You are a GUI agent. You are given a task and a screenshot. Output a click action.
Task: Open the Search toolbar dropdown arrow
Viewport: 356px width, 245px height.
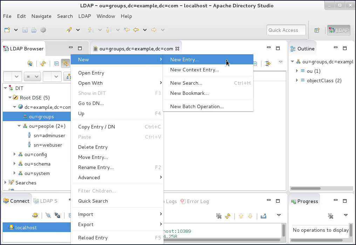click(x=78, y=30)
